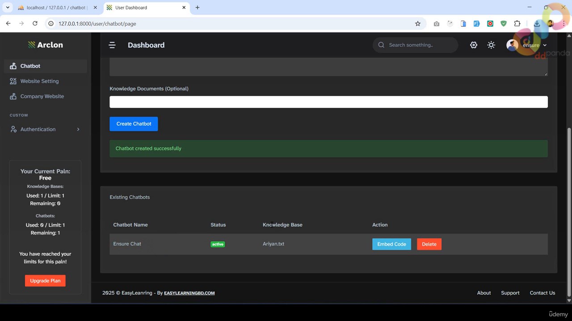Image resolution: width=572 pixels, height=321 pixels.
Task: Close the localhost phpMyAdmin tab
Action: pos(95,8)
